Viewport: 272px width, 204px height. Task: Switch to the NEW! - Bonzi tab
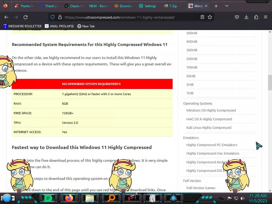pyautogui.click(x=99, y=6)
